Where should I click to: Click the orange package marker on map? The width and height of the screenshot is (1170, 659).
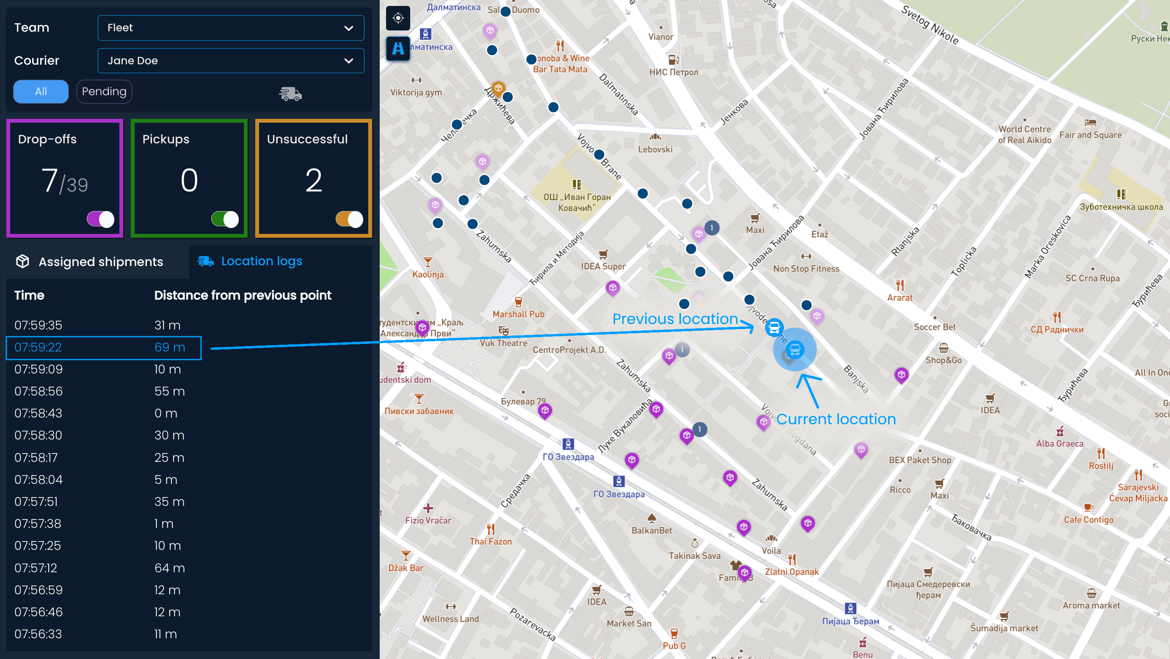(x=498, y=88)
